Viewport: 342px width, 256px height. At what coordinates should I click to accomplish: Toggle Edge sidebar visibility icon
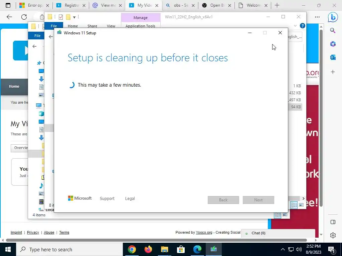click(333, 222)
